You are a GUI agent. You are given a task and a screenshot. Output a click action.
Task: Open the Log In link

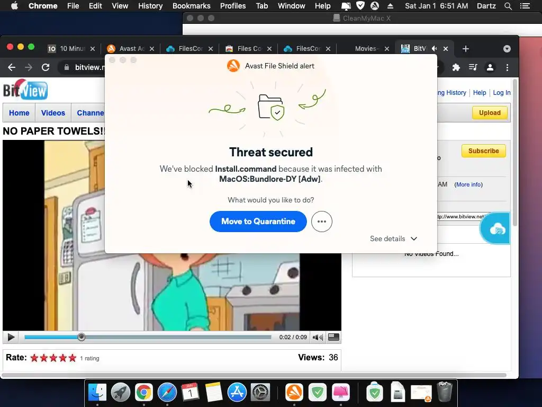[x=502, y=92]
